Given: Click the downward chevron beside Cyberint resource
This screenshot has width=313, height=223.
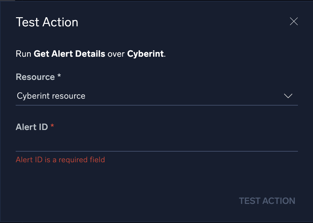Looking at the screenshot, I should 288,96.
